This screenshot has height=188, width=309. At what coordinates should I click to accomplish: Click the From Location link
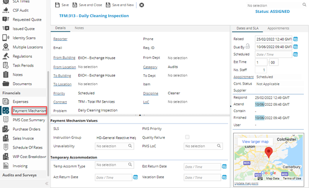[x=64, y=67]
